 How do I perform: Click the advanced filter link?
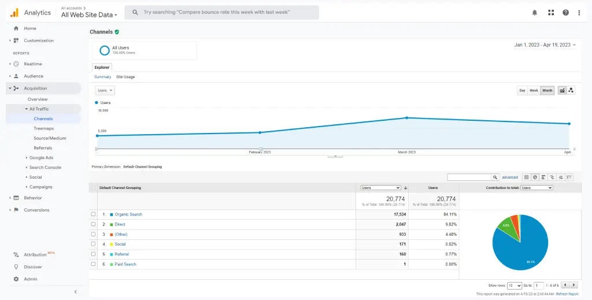(510, 177)
